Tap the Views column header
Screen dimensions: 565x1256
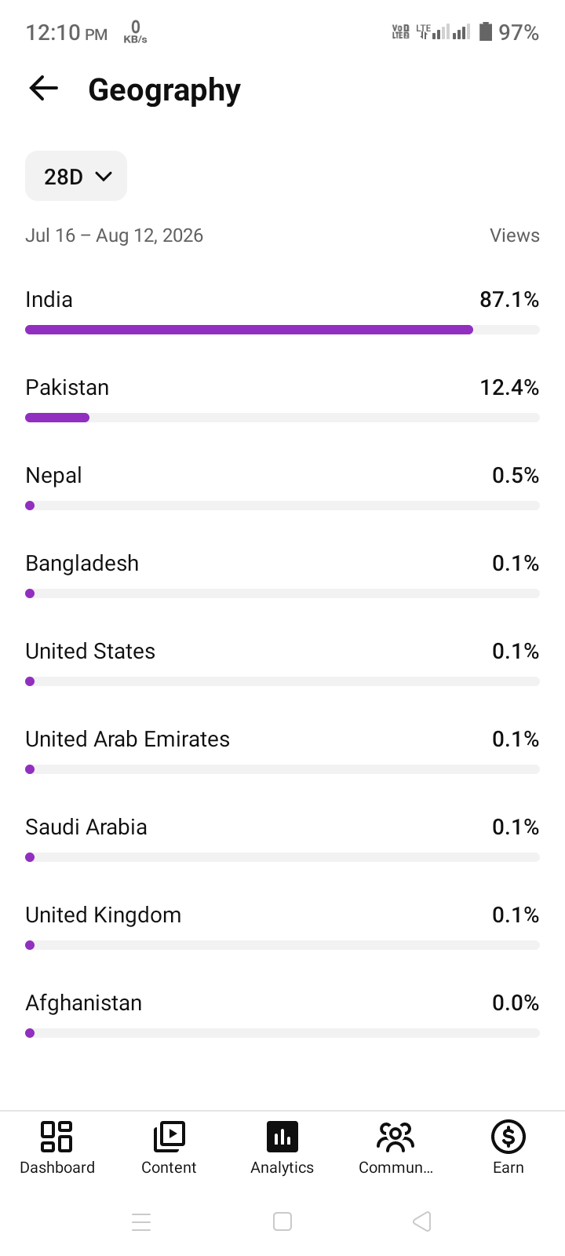tap(515, 235)
